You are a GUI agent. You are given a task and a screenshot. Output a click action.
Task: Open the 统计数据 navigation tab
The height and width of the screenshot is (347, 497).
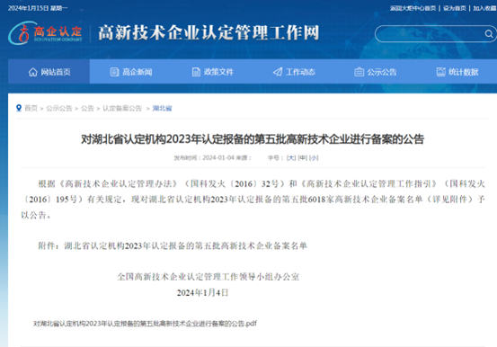(457, 72)
